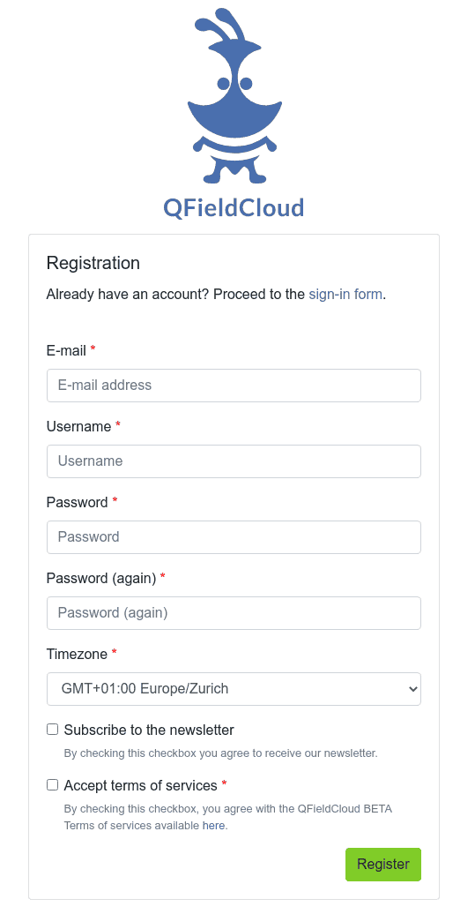The image size is (475, 914).
Task: Open the Timezone Europe/Zurich dropdown
Action: point(234,689)
